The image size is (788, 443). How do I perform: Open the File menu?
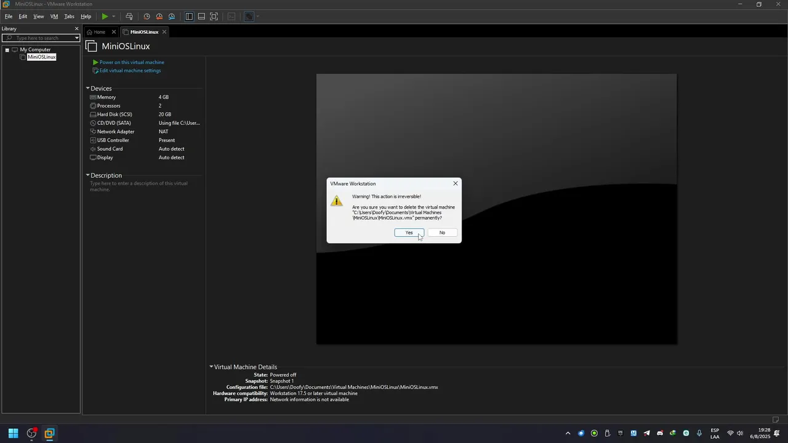(9, 17)
